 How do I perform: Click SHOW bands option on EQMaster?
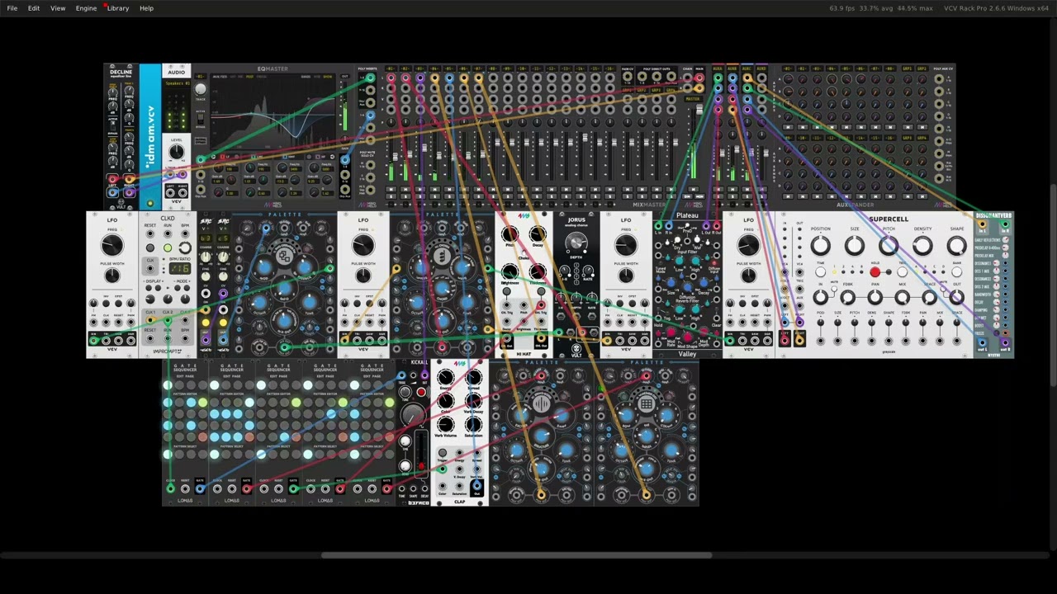[x=328, y=77]
